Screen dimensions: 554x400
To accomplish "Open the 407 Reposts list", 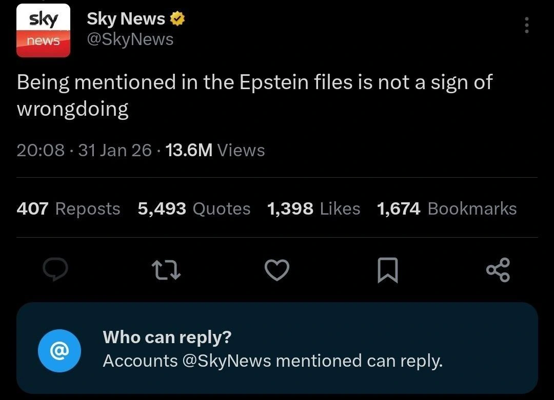I will pyautogui.click(x=68, y=208).
